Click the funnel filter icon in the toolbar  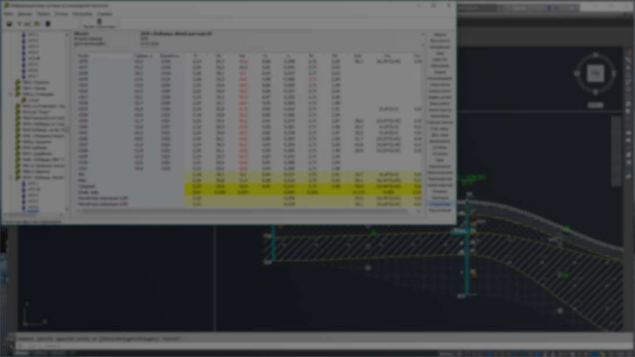point(19,24)
